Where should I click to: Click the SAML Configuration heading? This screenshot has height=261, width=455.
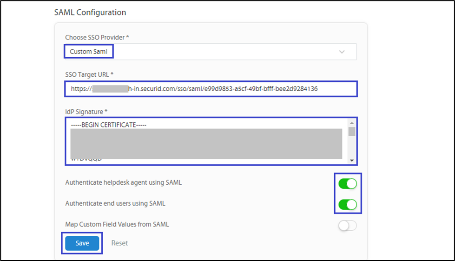(90, 12)
